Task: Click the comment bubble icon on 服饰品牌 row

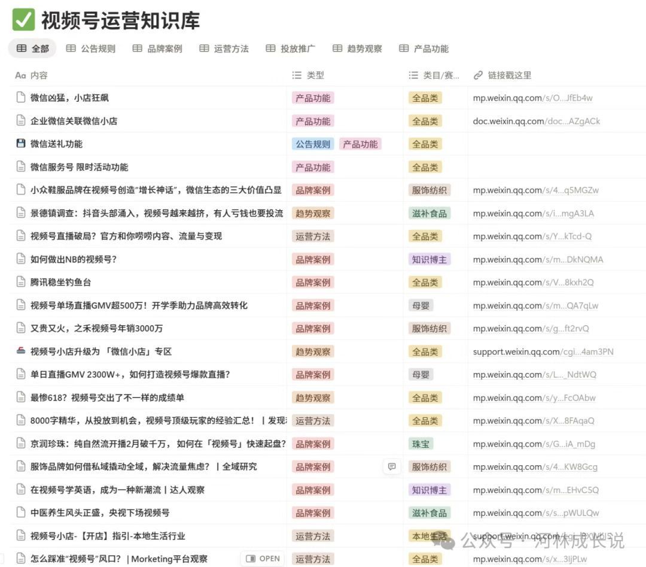Action: click(x=392, y=466)
